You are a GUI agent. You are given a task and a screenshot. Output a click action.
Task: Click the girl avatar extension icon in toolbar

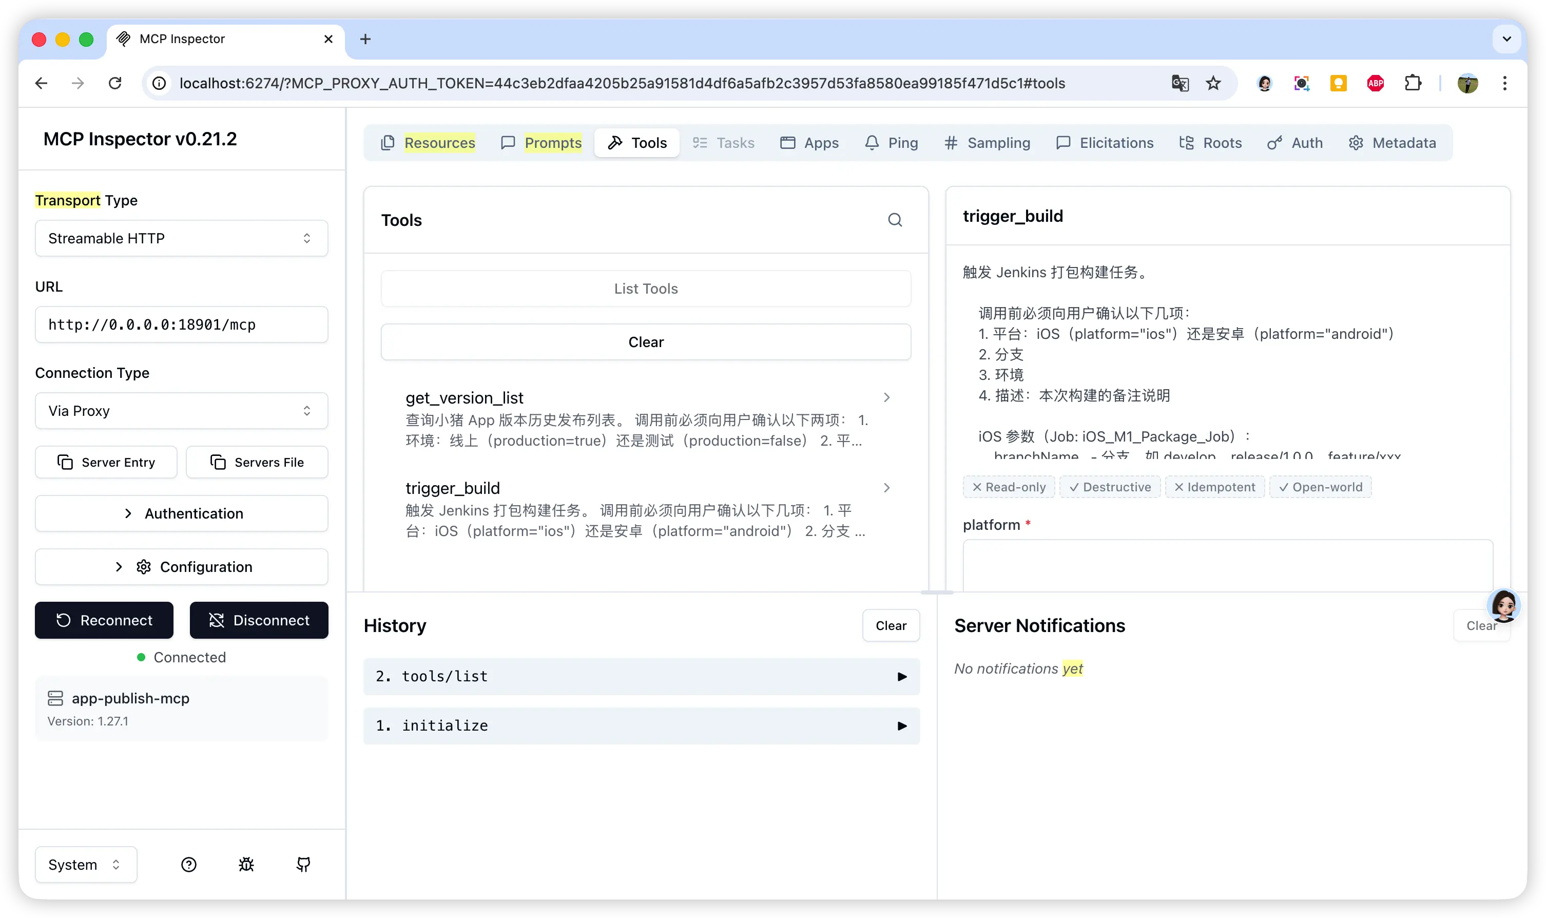click(x=1265, y=83)
